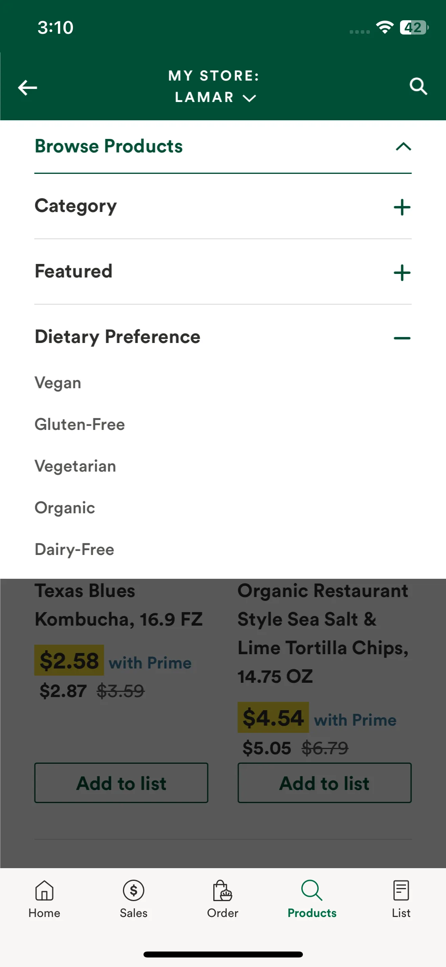Open the Order bag icon
The height and width of the screenshot is (967, 446).
[222, 890]
